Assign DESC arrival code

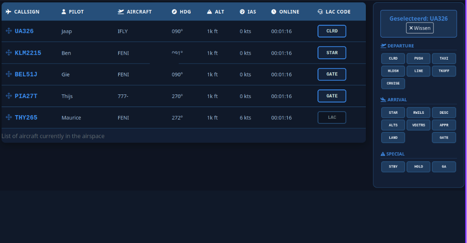click(444, 112)
